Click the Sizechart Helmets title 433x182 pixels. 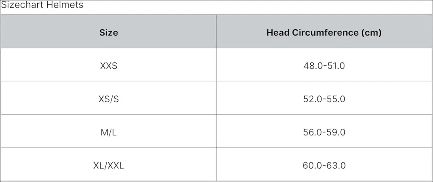(x=42, y=5)
